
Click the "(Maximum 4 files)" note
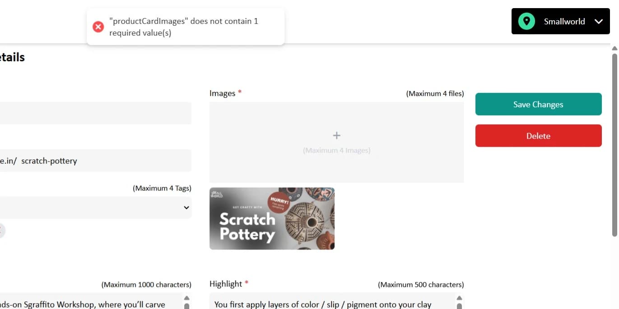(x=435, y=93)
